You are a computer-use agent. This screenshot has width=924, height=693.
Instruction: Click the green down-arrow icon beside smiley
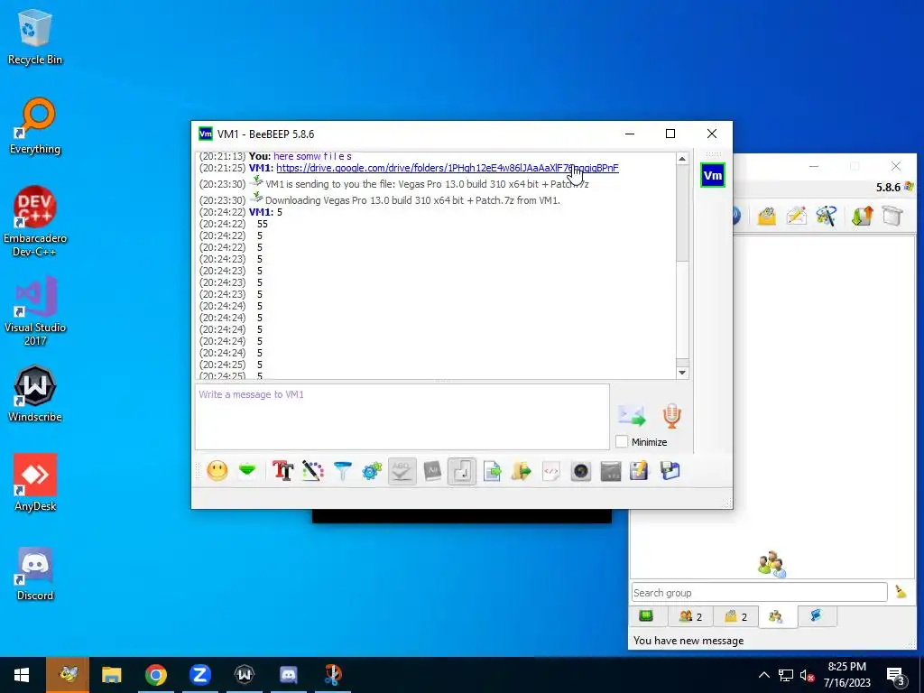click(247, 471)
